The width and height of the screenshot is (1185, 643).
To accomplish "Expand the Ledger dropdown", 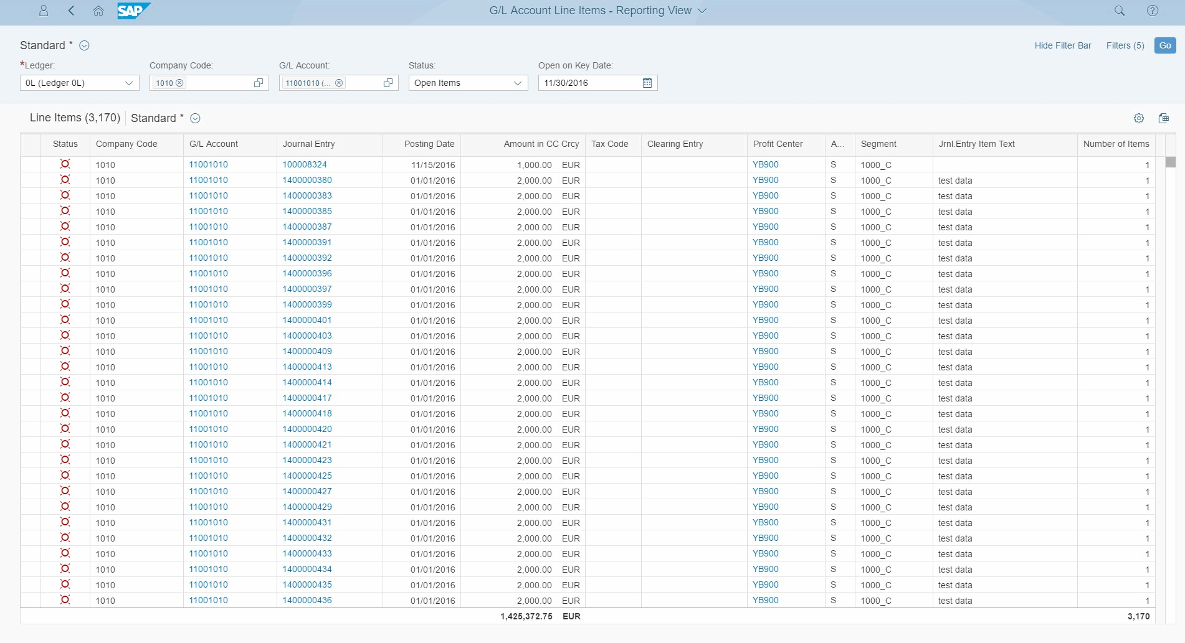I will tap(128, 83).
